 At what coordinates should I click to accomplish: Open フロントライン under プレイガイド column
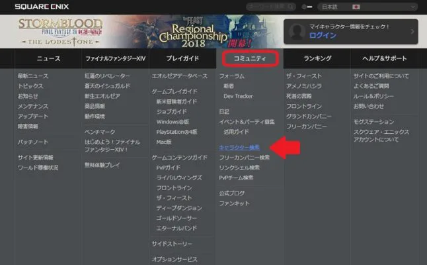click(175, 187)
